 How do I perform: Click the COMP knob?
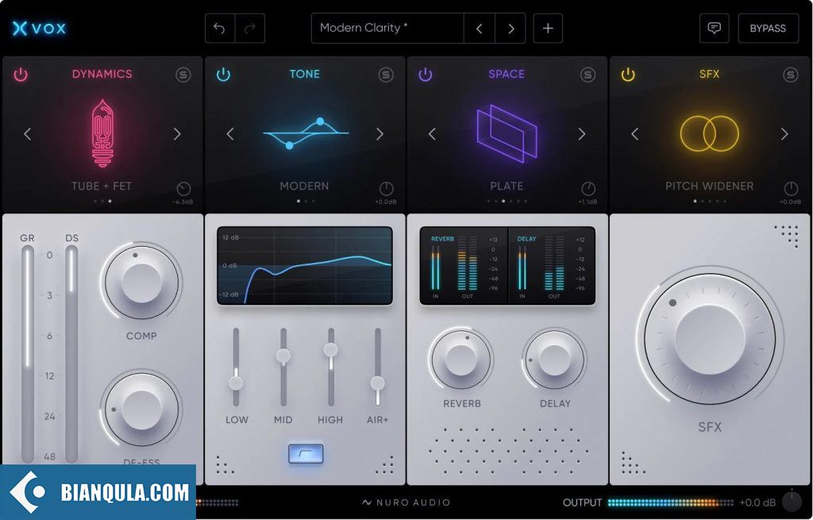141,283
